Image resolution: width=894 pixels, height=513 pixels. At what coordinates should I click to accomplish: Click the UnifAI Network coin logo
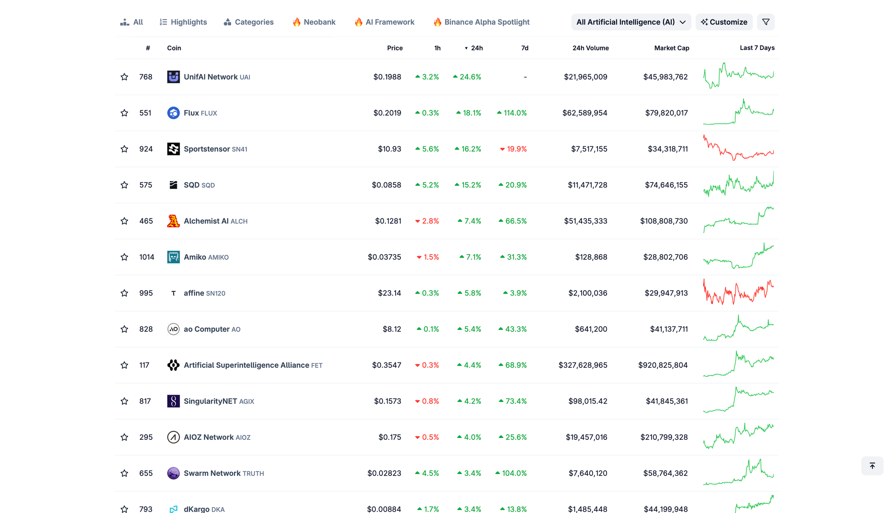[173, 77]
